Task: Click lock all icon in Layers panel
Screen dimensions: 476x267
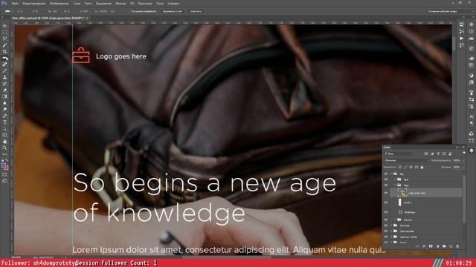Action: (x=422, y=167)
